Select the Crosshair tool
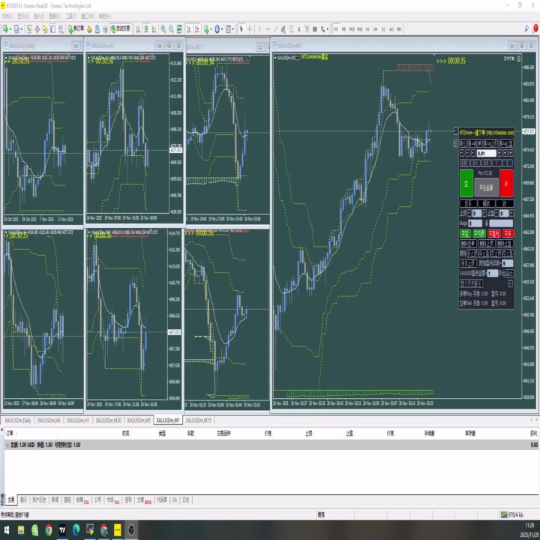The height and width of the screenshot is (540, 540). pos(250,29)
